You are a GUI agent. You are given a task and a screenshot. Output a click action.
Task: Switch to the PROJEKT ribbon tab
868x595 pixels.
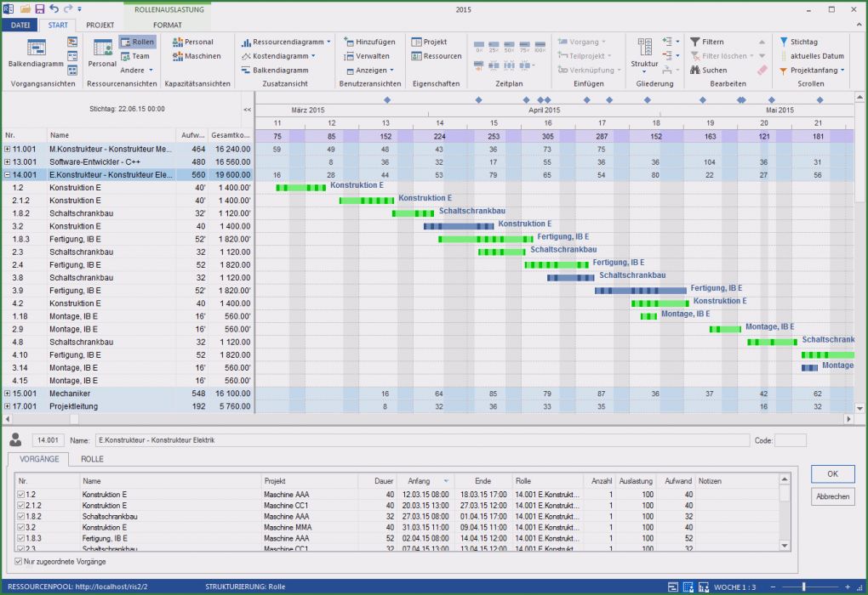pyautogui.click(x=100, y=25)
